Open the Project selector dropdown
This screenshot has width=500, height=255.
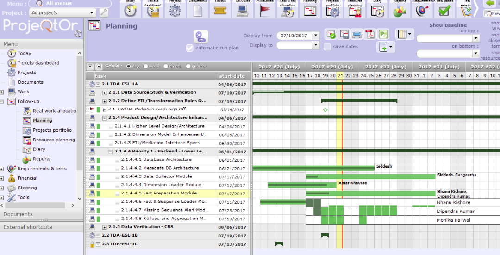point(92,13)
